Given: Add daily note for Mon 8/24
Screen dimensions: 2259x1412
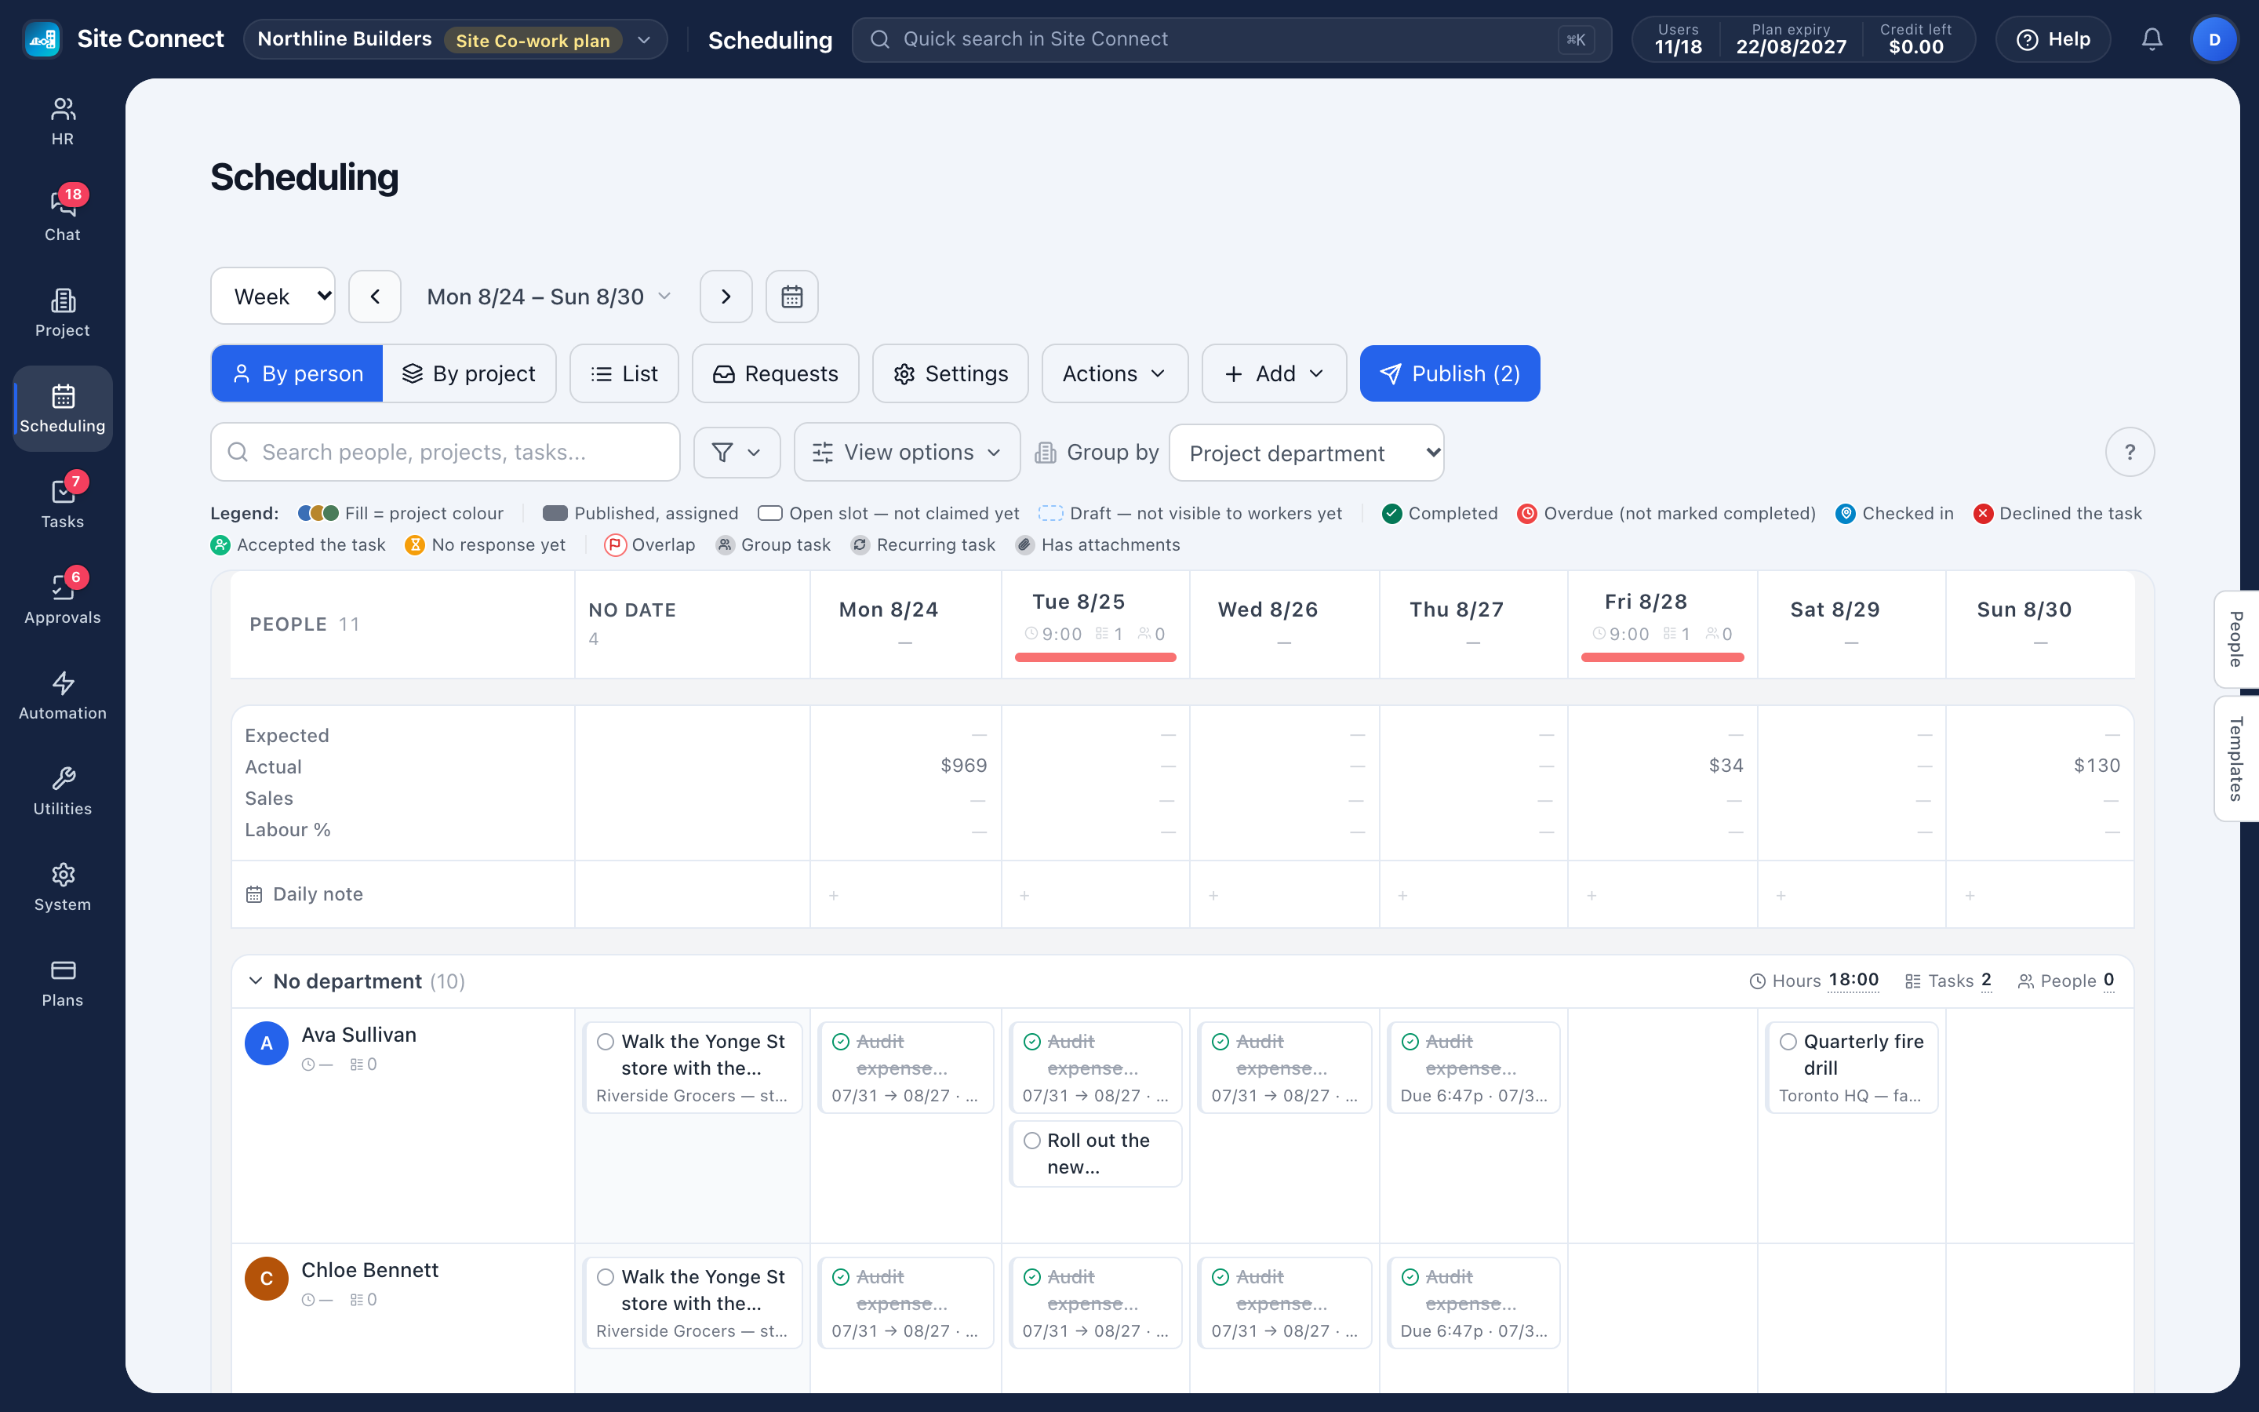Looking at the screenshot, I should pyautogui.click(x=834, y=896).
